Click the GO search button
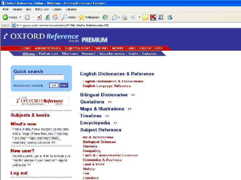The width and height of the screenshot is (241, 180). click(x=54, y=85)
